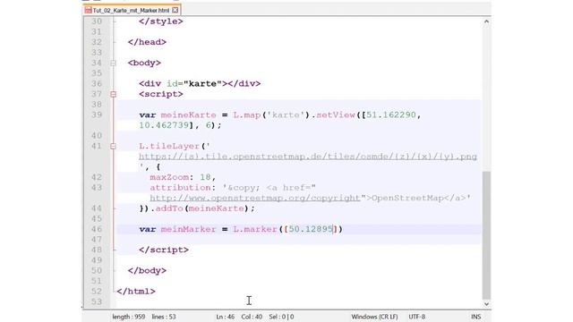Screen dimensions: 573x322
Task: Click the </head> tag on line 32
Action: [x=147, y=42]
